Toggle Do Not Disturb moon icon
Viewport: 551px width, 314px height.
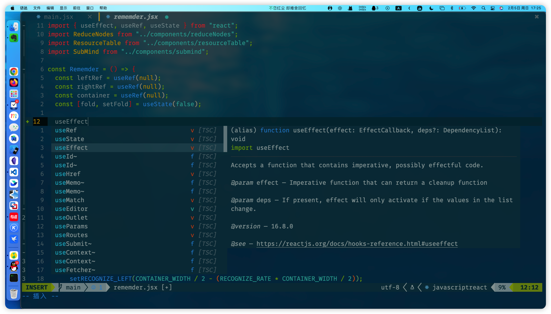pos(431,8)
